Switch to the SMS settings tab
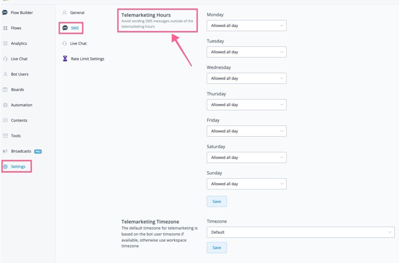 75,28
